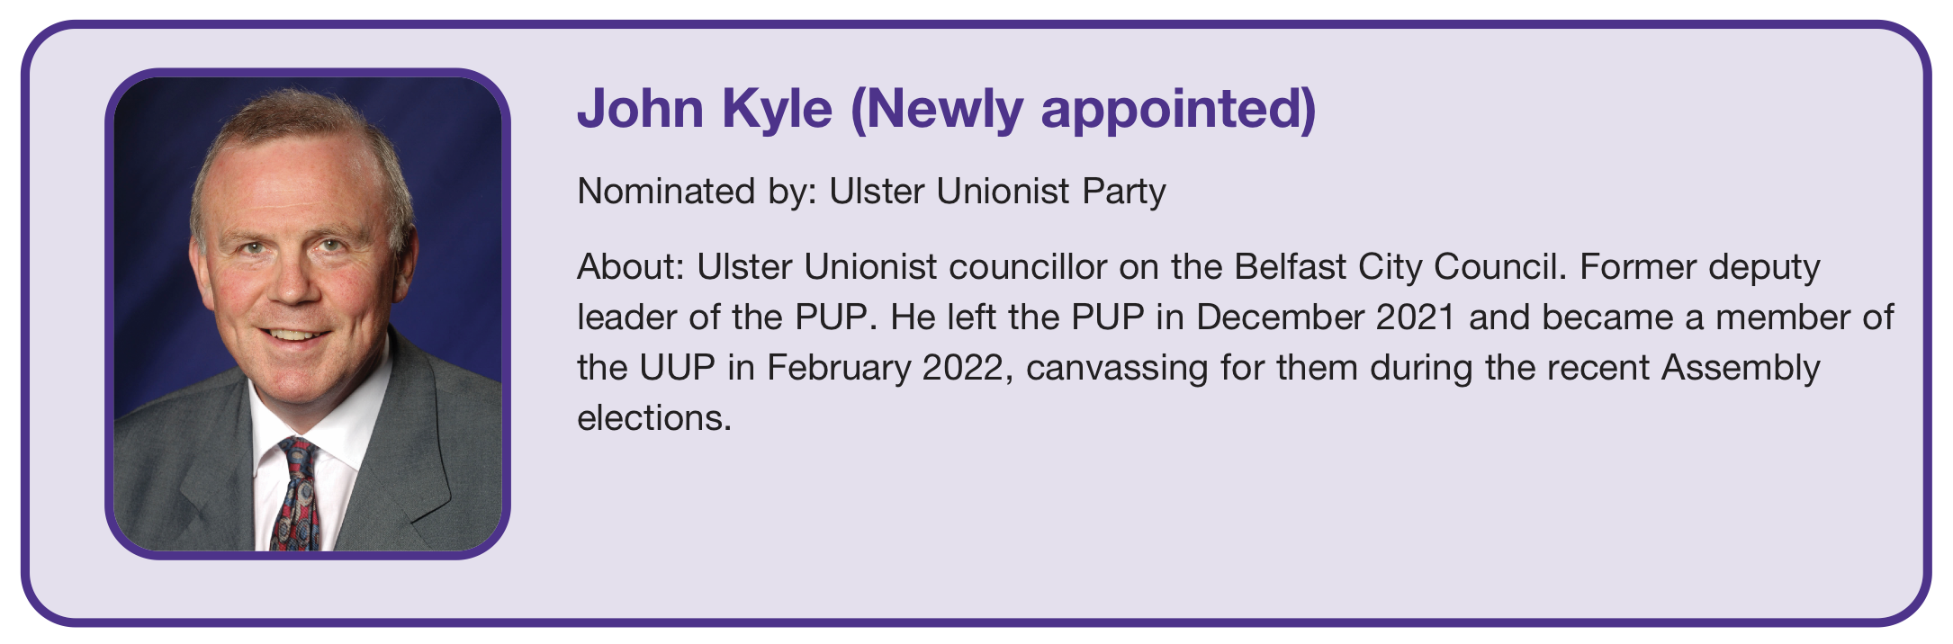Click the words "Former deputy"
The image size is (1953, 644).
(1699, 267)
